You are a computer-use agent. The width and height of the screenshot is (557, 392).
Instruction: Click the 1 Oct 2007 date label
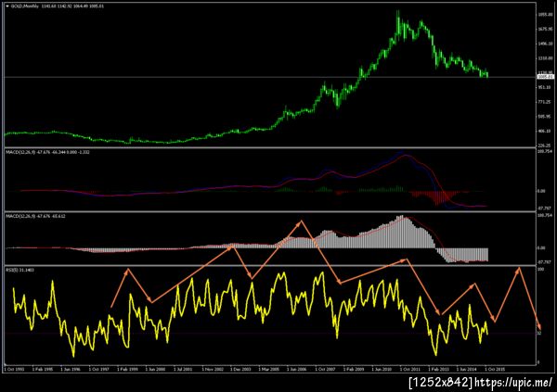point(326,370)
